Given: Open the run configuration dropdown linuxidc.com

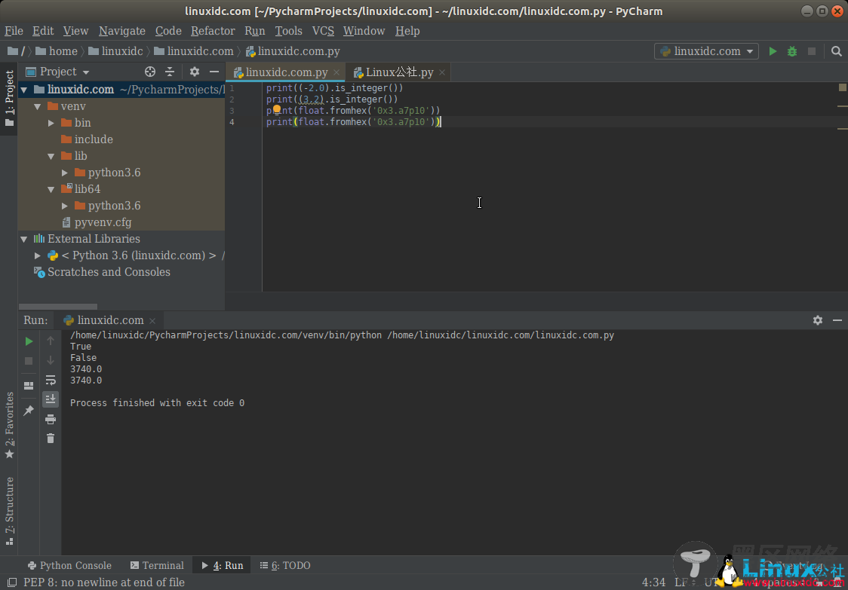Looking at the screenshot, I should coord(706,51).
